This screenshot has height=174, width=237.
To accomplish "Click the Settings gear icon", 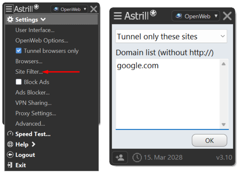I will [x=10, y=20].
